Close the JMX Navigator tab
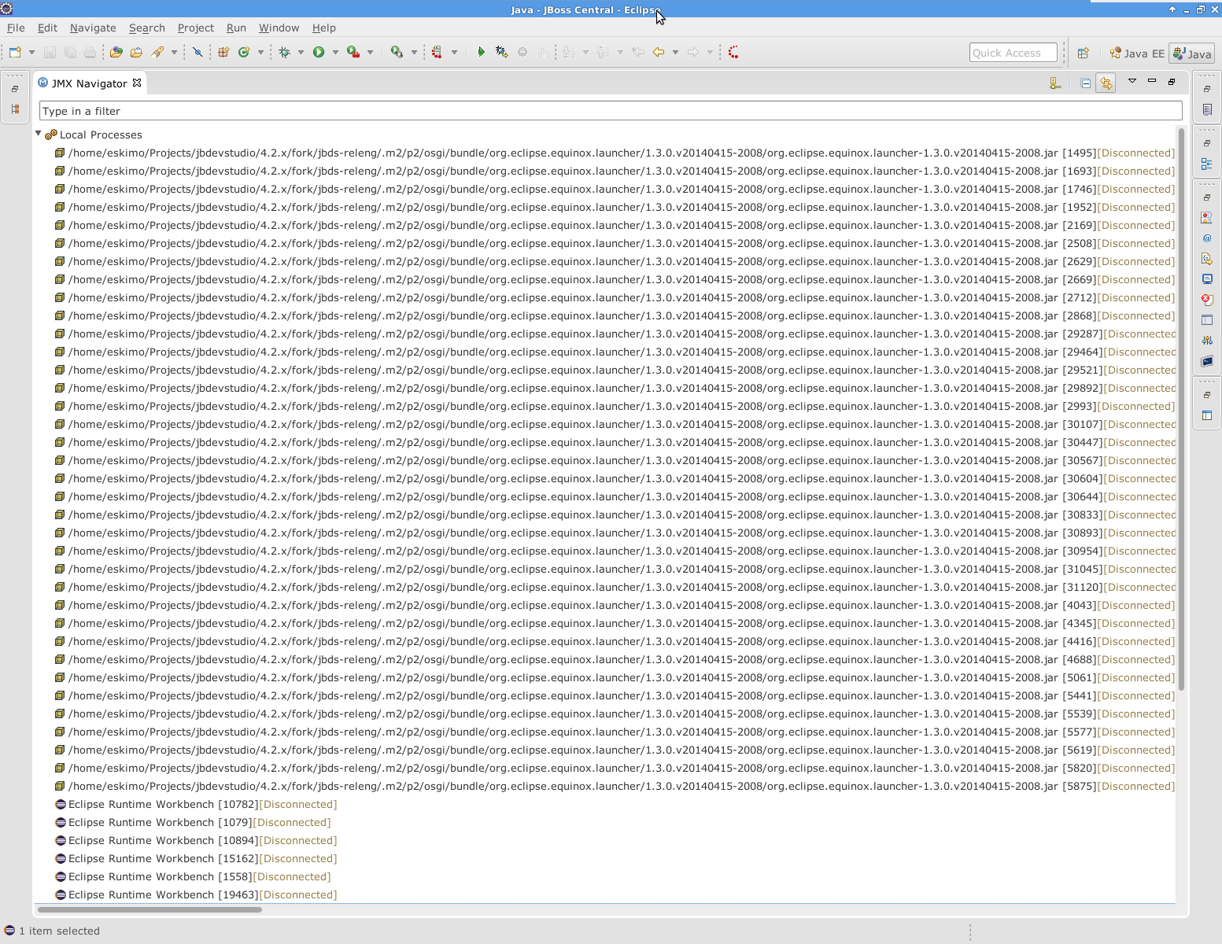This screenshot has width=1222, height=944. pyautogui.click(x=137, y=83)
